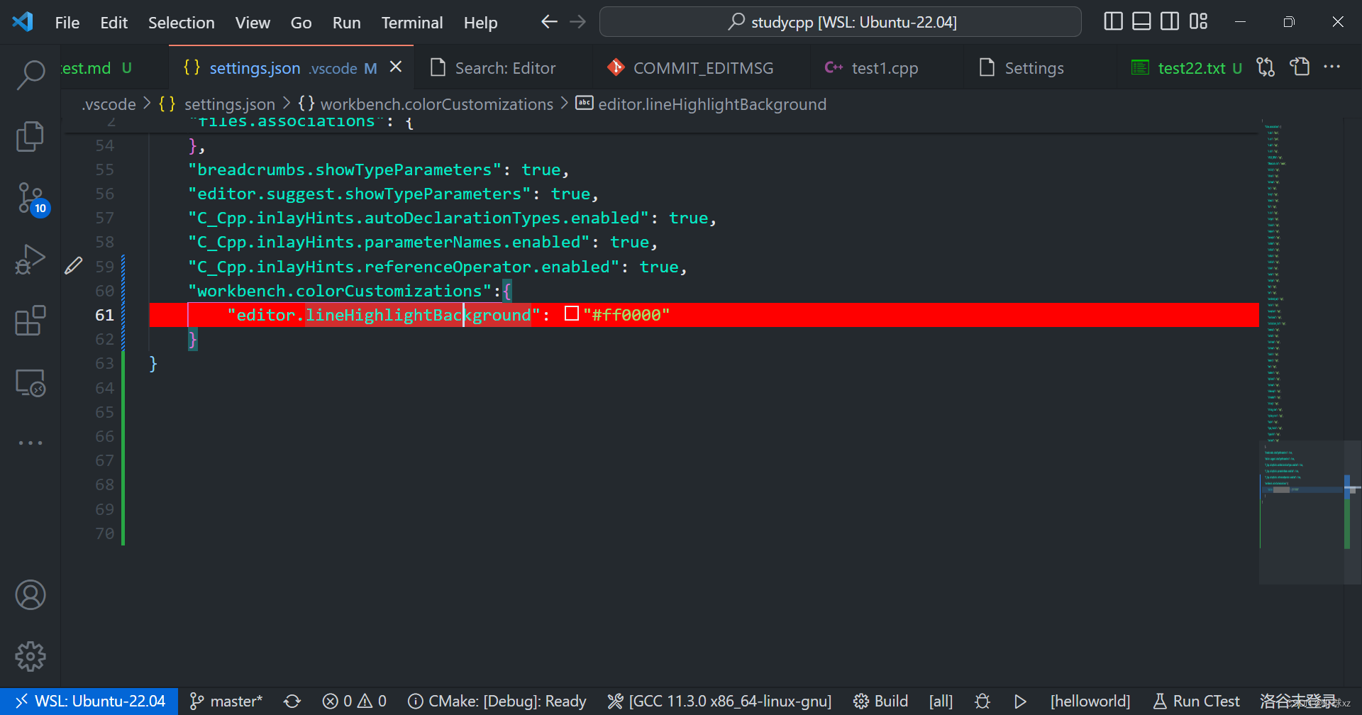
Task: Close the settings.json tab
Action: (396, 67)
